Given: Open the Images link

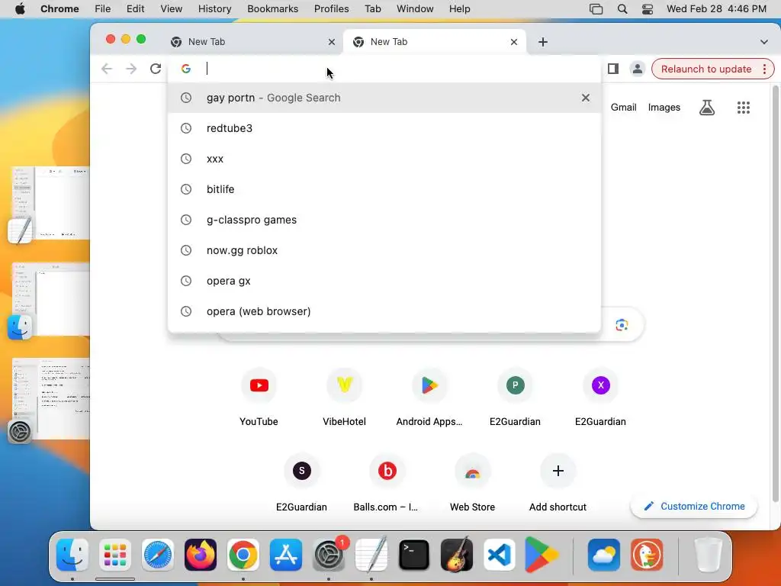Looking at the screenshot, I should 664,107.
